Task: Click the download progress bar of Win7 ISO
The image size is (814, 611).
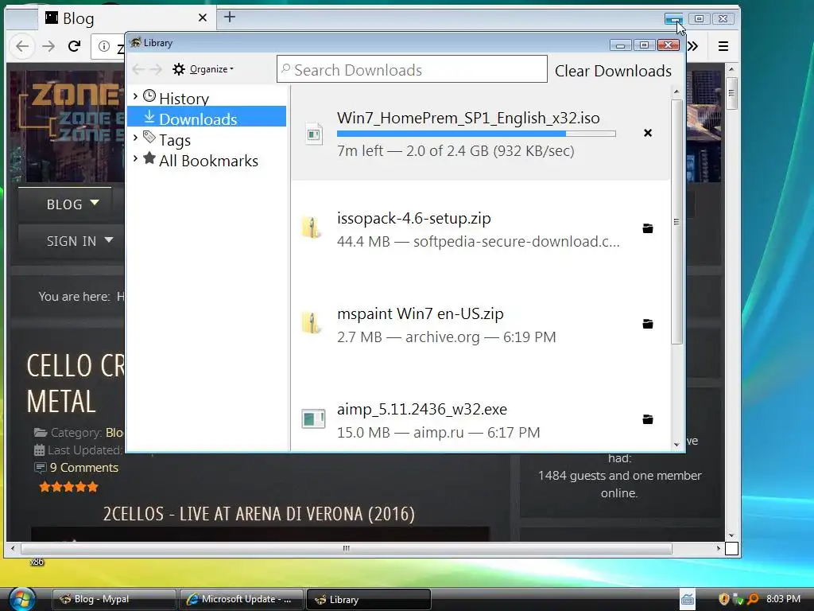Action: [476, 134]
